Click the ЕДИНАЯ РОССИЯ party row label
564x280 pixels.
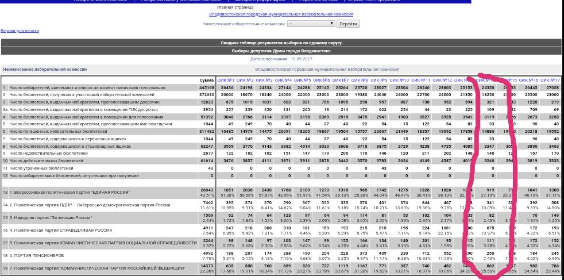pyautogui.click(x=69, y=193)
